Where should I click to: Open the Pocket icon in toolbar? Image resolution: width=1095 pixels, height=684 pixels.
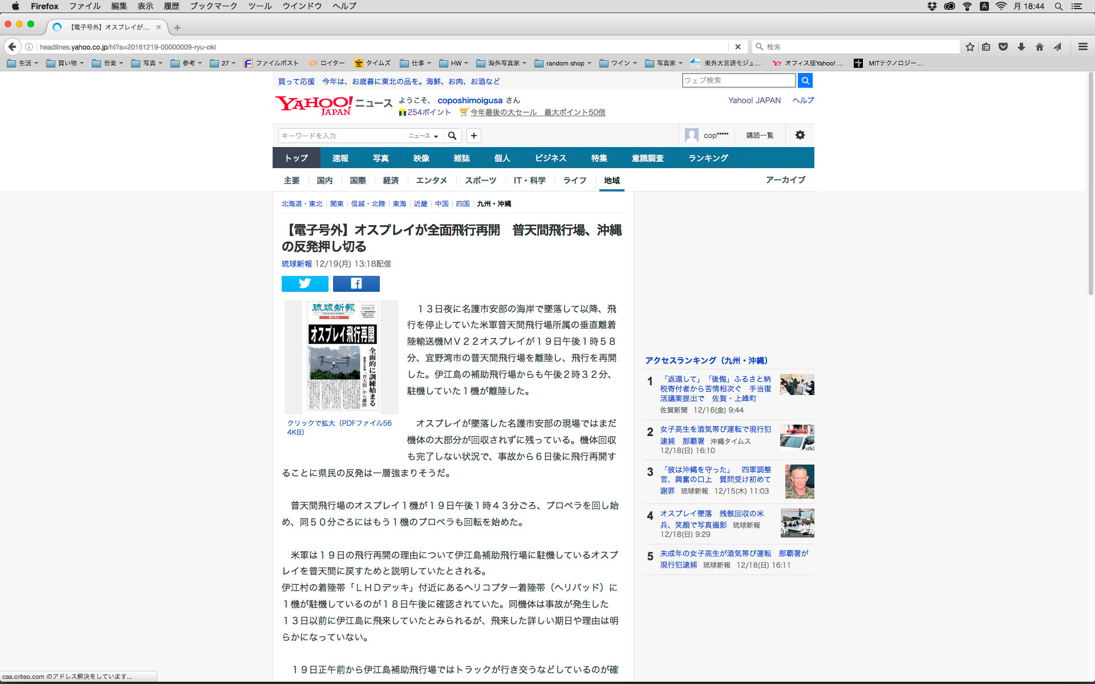pyautogui.click(x=1003, y=47)
